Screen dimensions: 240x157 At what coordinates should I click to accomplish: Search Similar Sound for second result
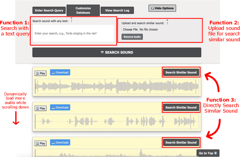181,108
